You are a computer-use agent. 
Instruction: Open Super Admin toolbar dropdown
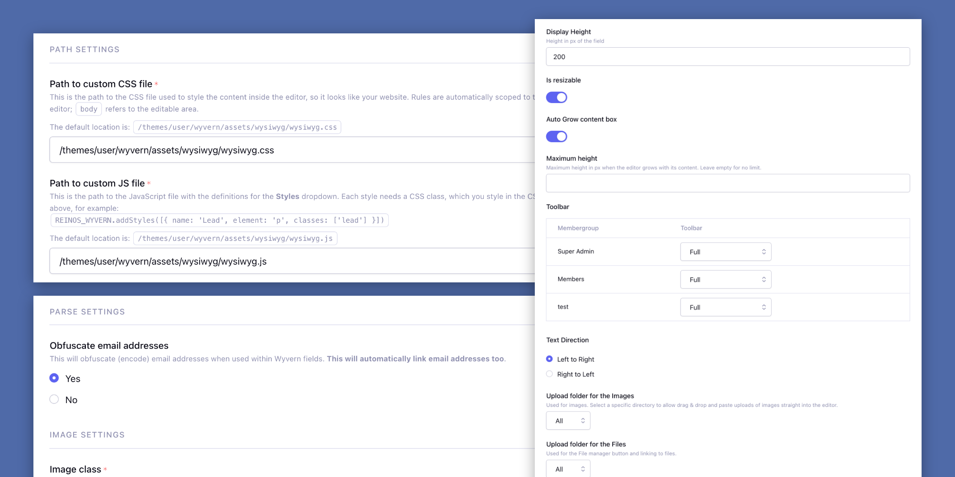[x=726, y=252]
